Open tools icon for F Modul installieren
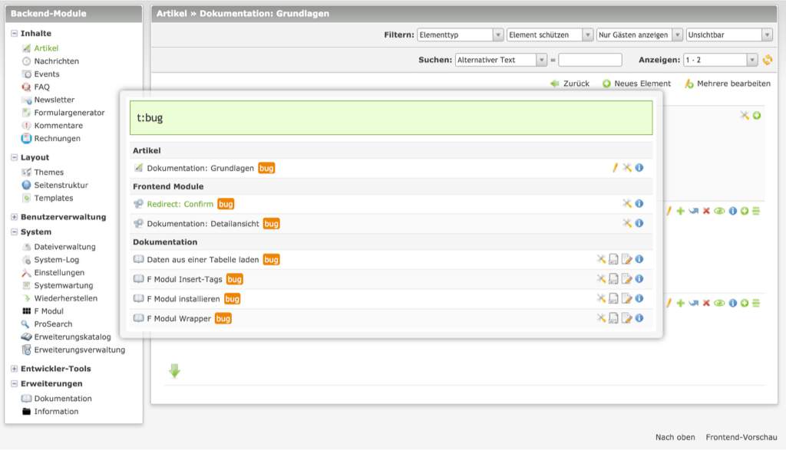786x450 pixels. pyautogui.click(x=601, y=298)
